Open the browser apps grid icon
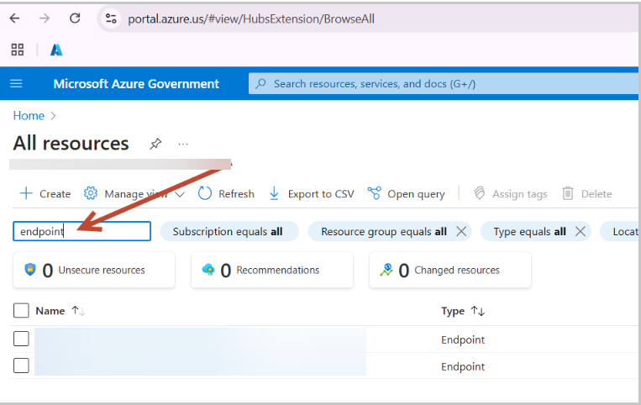 pyautogui.click(x=17, y=50)
